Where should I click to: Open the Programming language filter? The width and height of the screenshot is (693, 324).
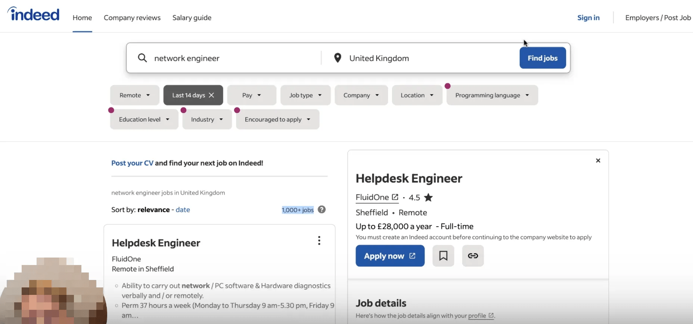click(x=492, y=95)
